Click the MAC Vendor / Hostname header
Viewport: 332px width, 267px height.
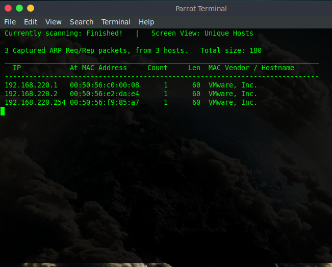pos(251,68)
